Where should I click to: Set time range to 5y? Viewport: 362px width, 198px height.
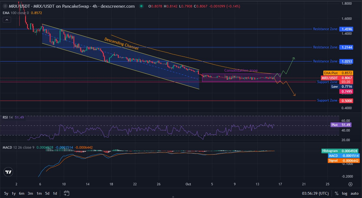(x=6, y=193)
